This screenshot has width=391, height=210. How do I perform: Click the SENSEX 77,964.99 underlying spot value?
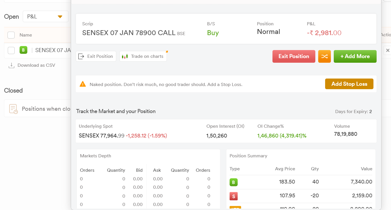tap(102, 135)
